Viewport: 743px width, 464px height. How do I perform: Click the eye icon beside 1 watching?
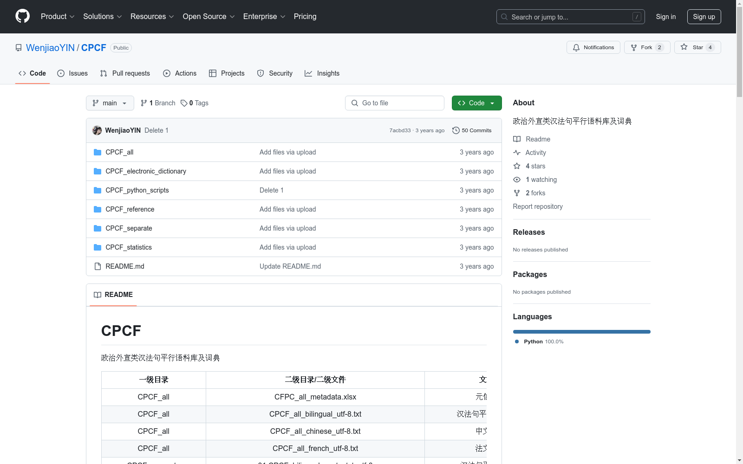[517, 180]
